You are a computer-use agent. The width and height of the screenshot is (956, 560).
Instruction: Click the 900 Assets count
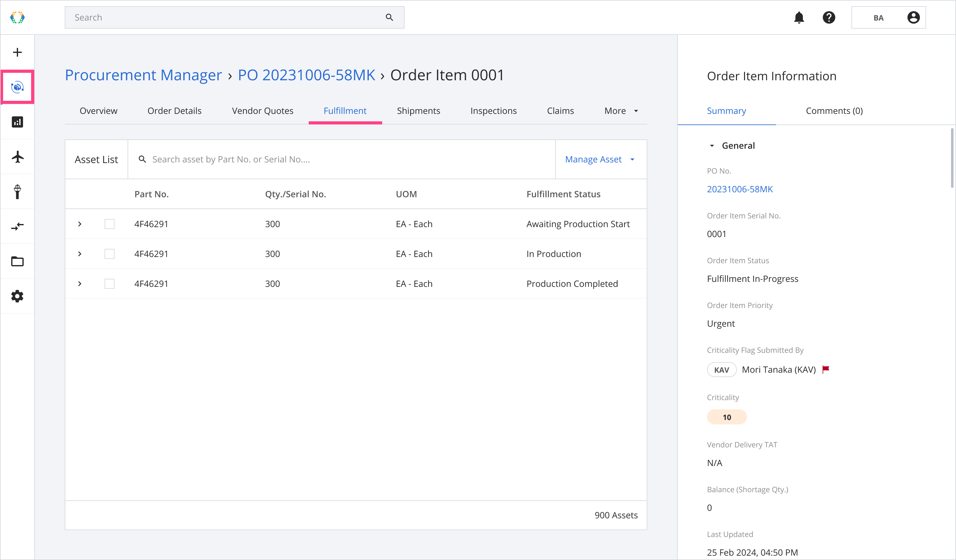tap(616, 515)
